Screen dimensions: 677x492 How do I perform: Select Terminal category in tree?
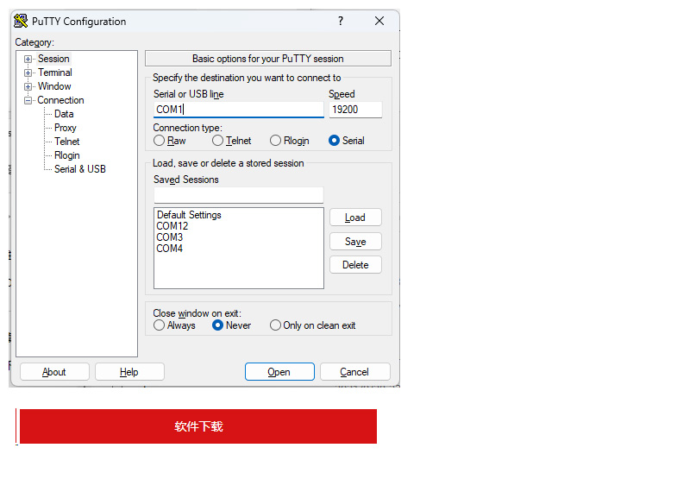[x=55, y=73]
